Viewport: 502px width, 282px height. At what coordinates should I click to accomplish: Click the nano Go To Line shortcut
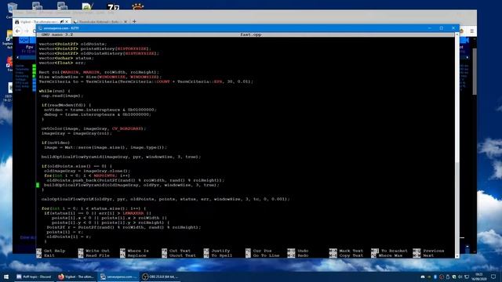pos(266,256)
